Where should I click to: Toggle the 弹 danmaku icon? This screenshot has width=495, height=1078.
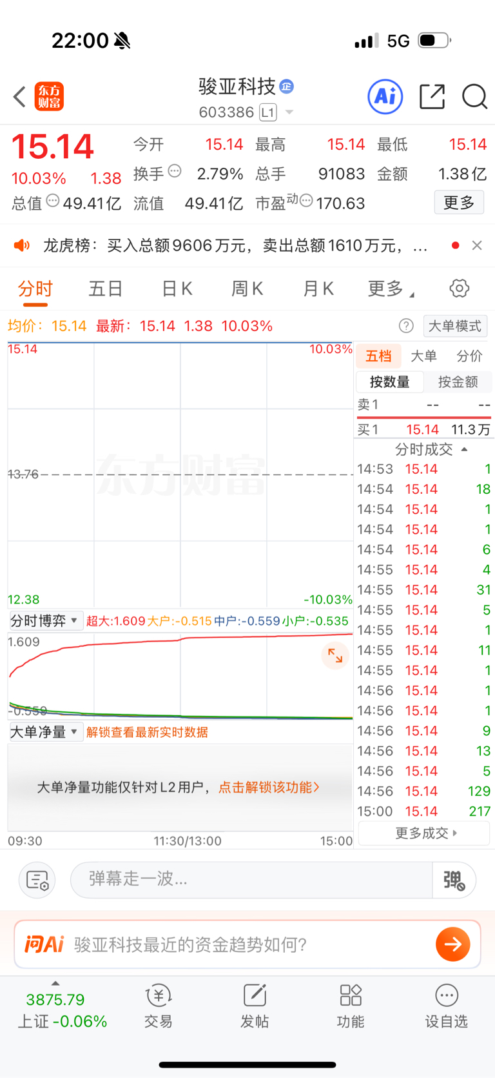tap(454, 880)
